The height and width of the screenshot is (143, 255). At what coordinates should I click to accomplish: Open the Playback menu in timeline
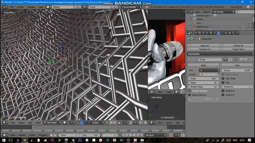tap(43, 135)
